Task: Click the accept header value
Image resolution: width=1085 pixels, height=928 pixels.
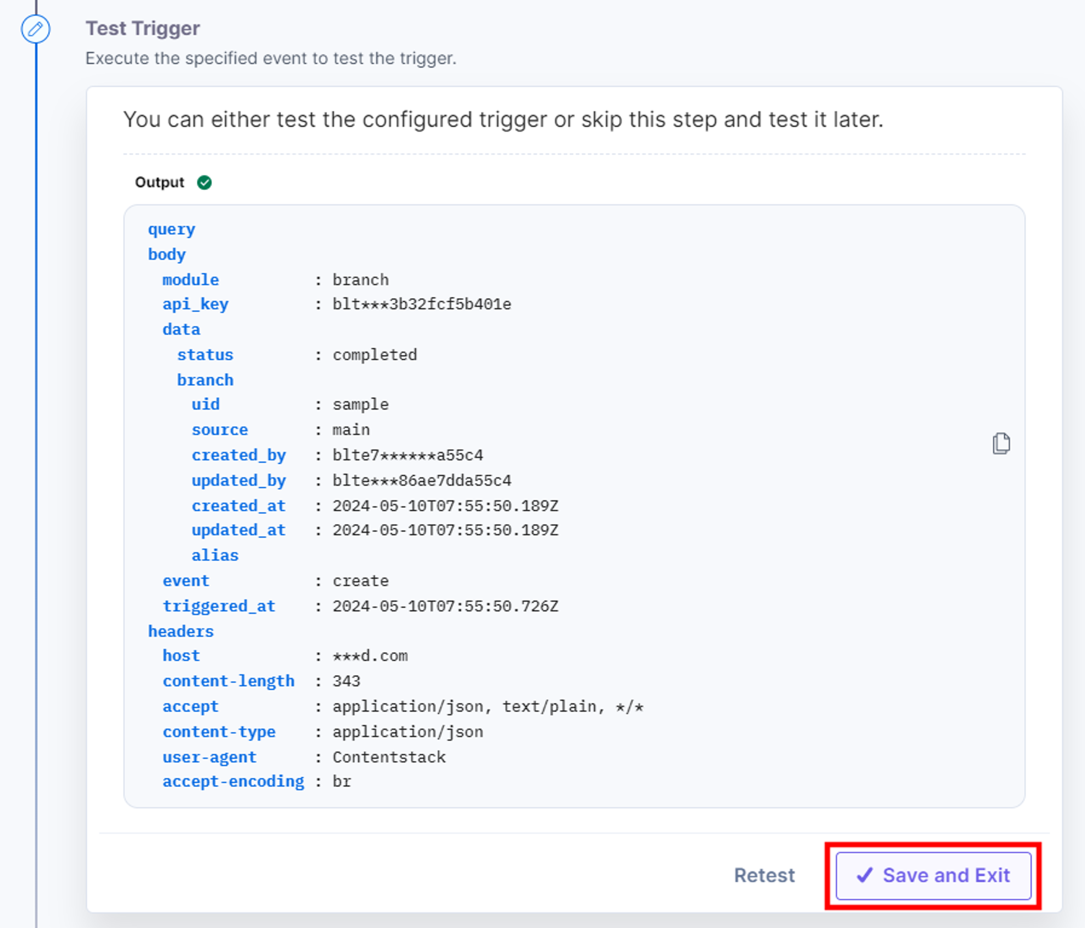Action: (x=487, y=707)
